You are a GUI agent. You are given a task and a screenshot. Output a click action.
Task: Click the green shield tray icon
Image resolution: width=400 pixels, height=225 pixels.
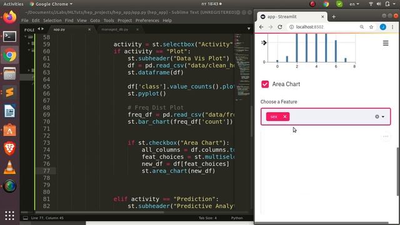click(x=339, y=4)
